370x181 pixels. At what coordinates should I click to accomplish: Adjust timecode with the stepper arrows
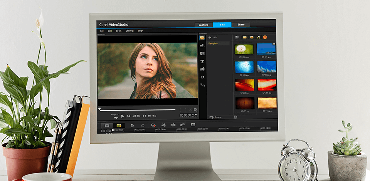point(196,116)
